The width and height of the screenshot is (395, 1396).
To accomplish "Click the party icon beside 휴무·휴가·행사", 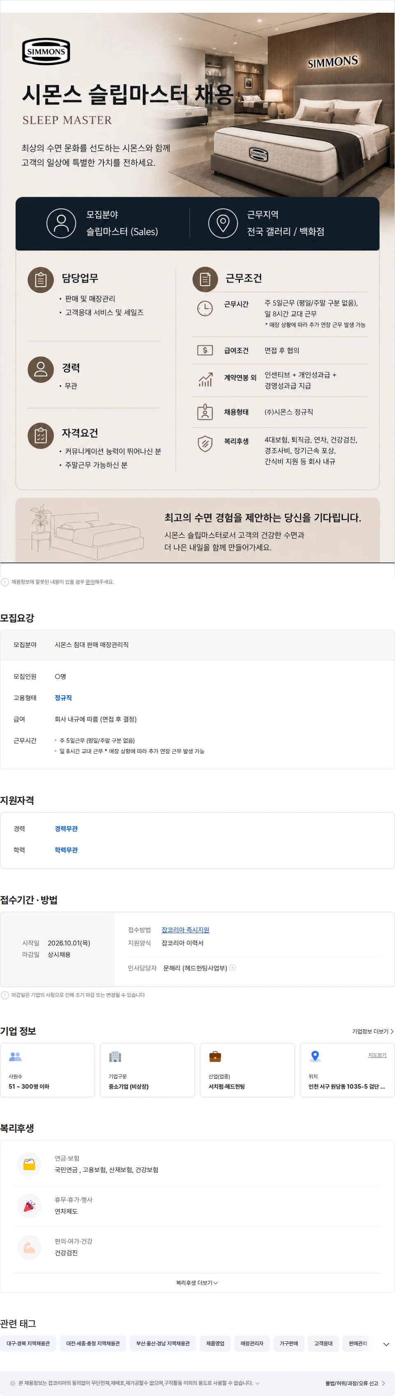I will tap(29, 1206).
